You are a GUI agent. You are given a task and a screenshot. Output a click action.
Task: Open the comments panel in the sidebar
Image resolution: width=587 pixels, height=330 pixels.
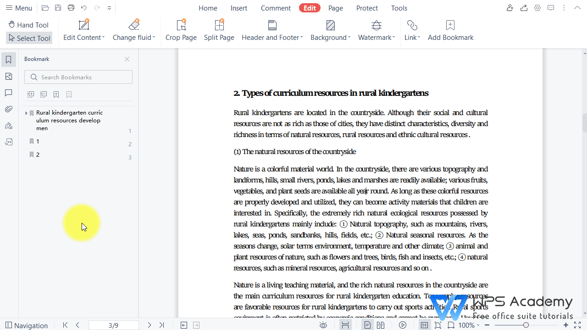[x=8, y=93]
